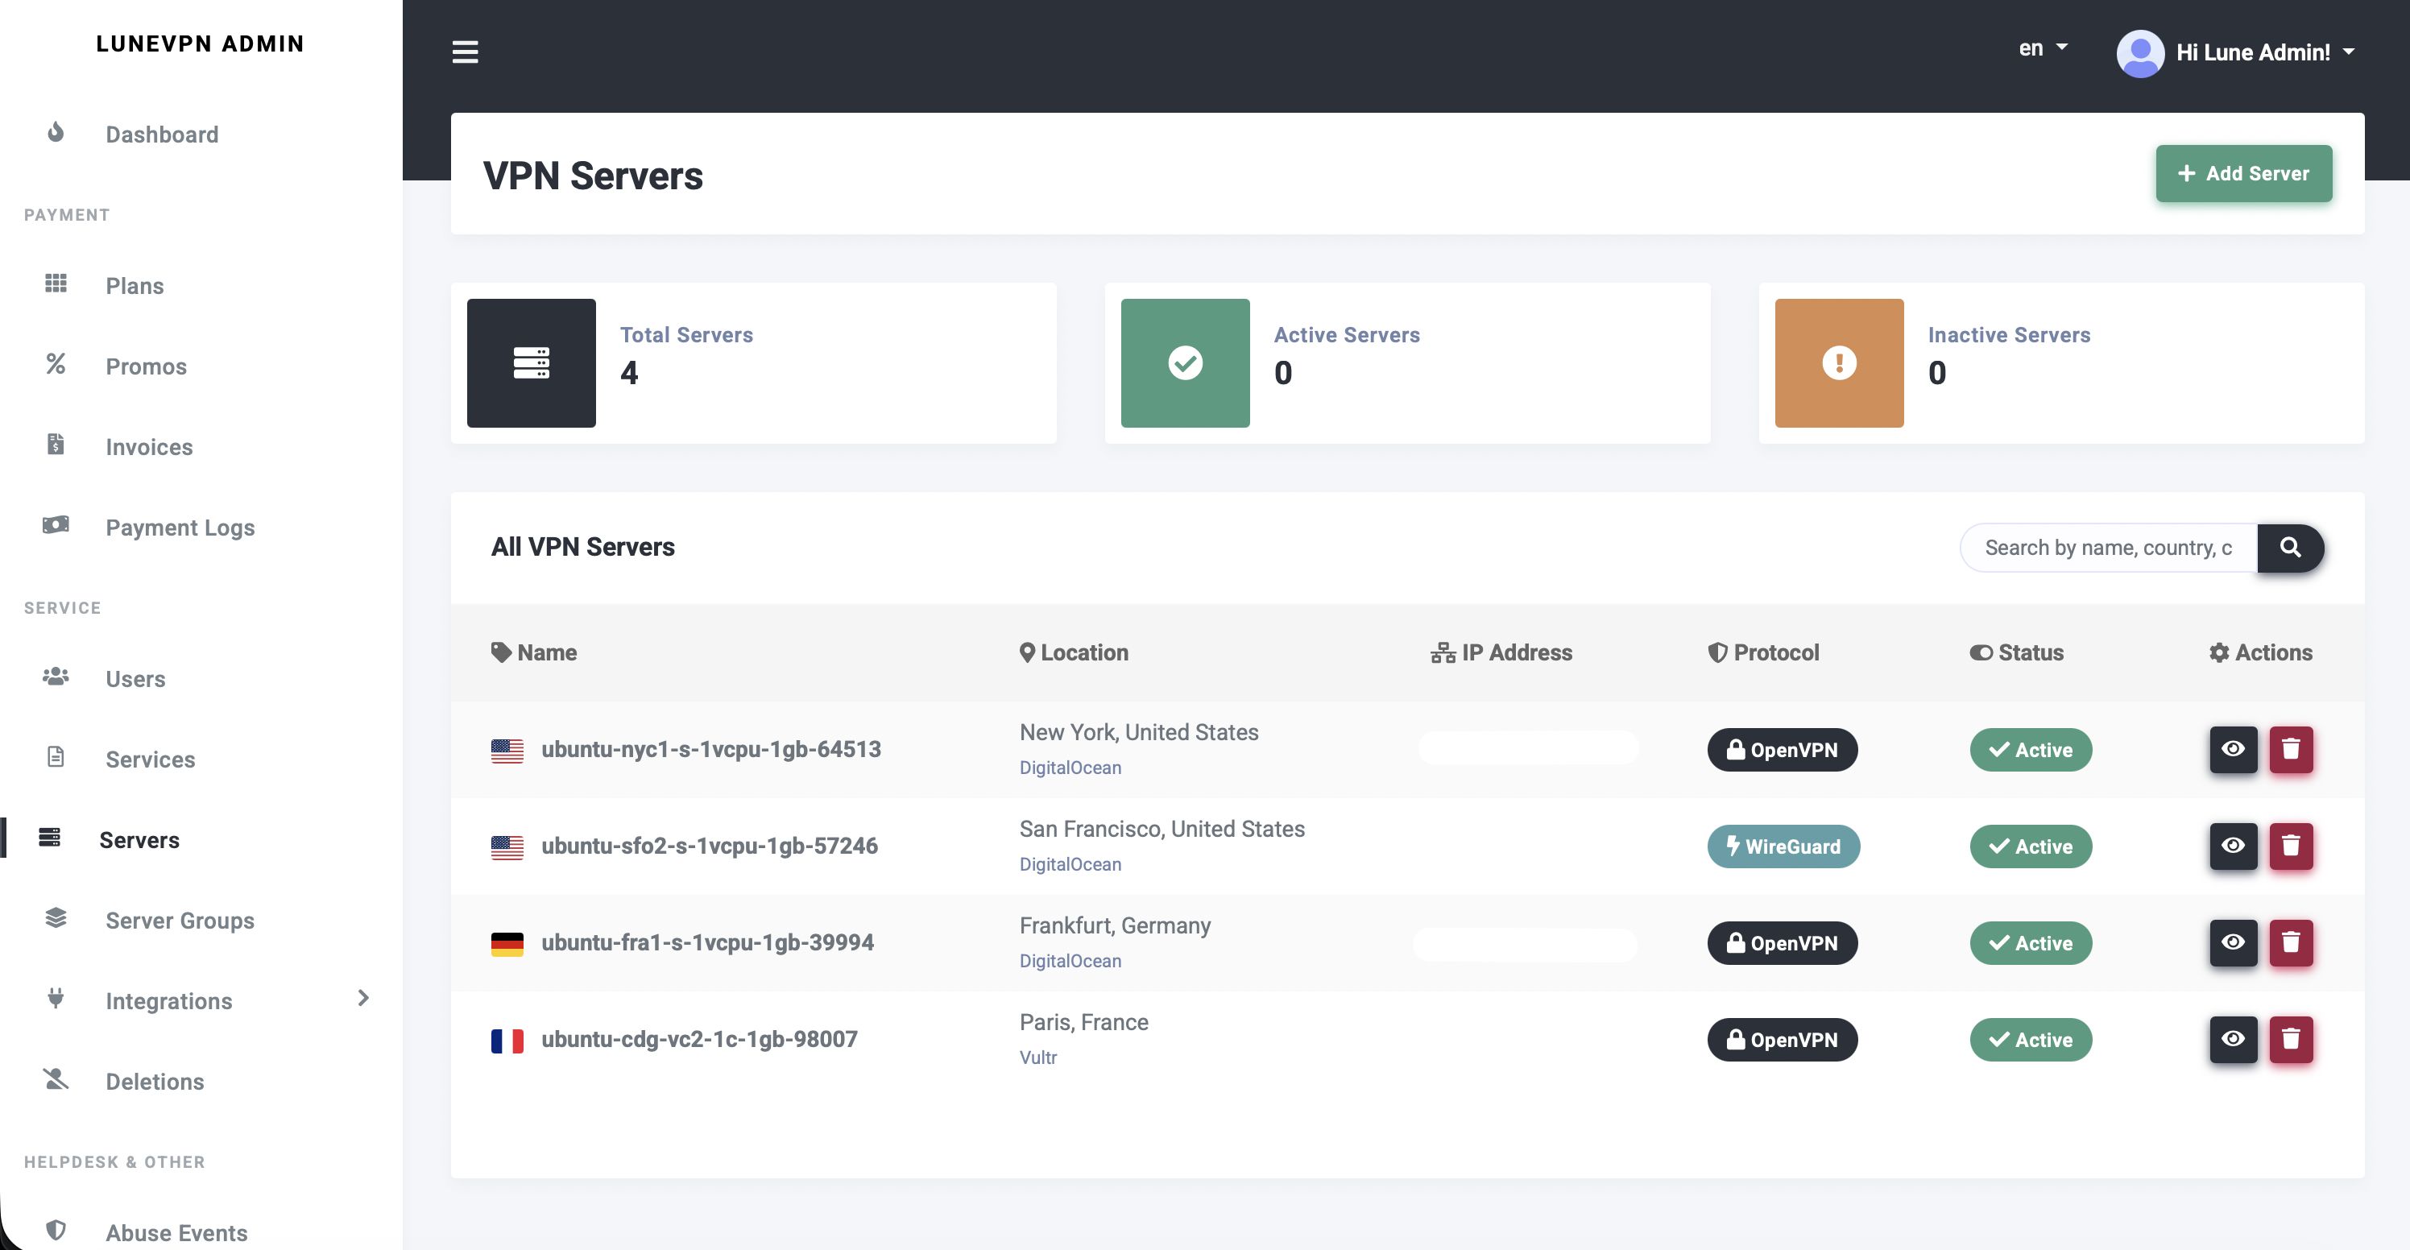
Task: Click the Lune Admin user avatar
Action: tap(2139, 53)
